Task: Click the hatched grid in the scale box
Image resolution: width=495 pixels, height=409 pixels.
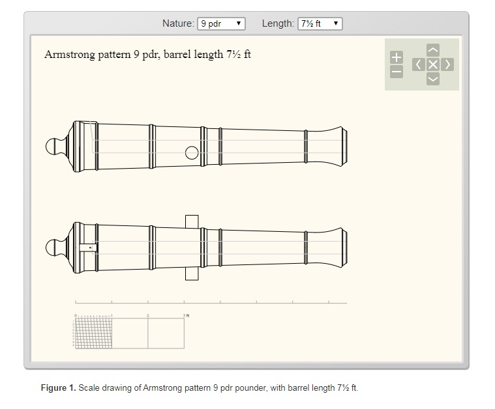Action: pos(93,333)
